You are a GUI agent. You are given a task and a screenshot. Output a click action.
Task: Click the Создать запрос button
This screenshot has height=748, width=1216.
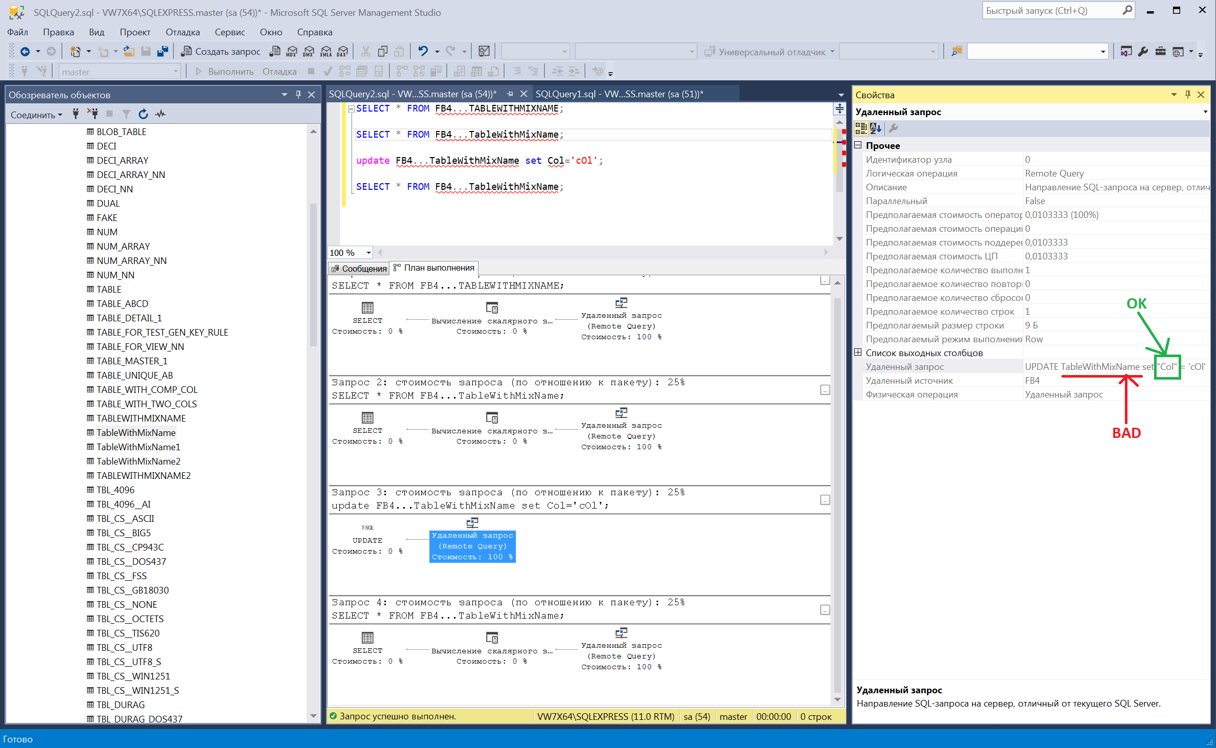pos(221,52)
